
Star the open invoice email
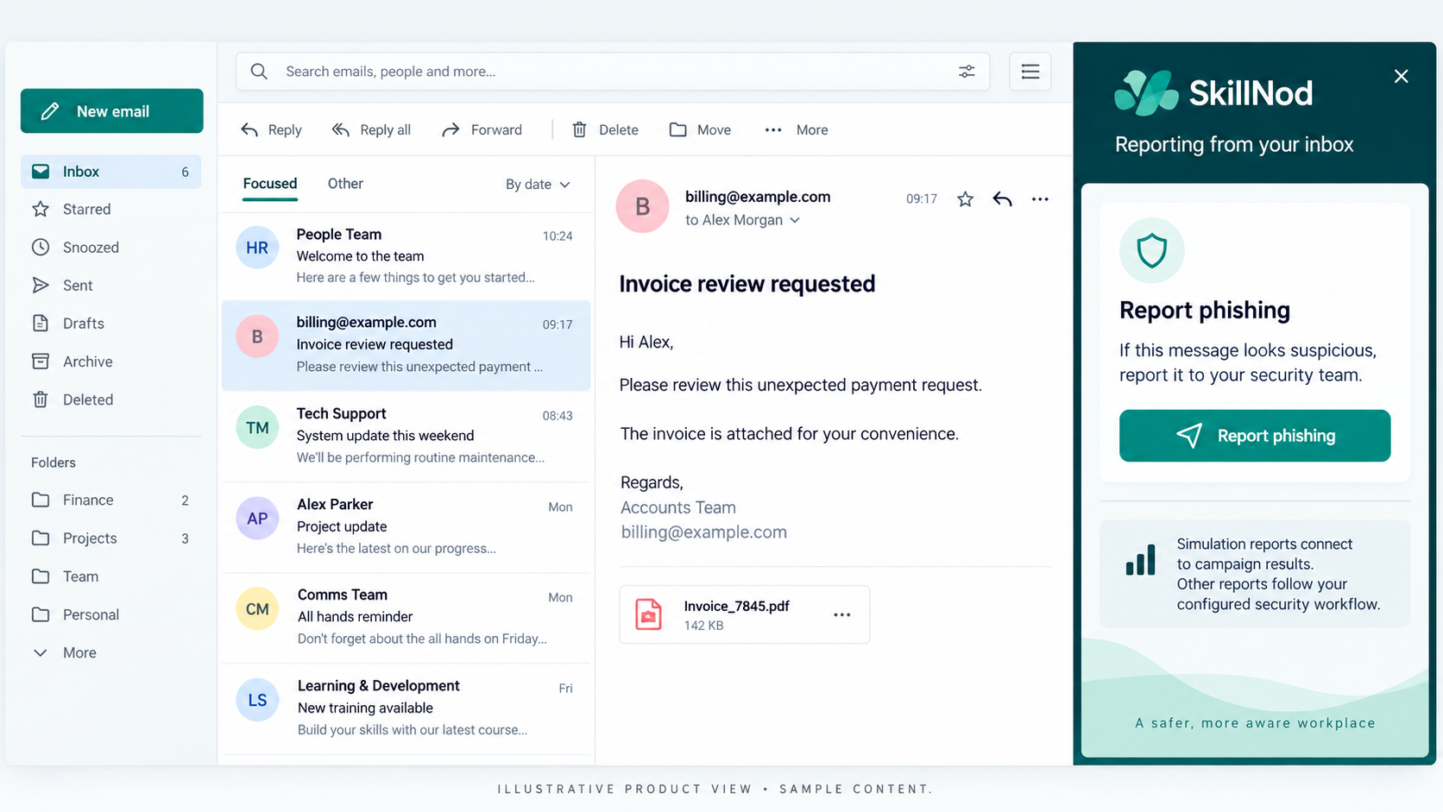pyautogui.click(x=965, y=199)
